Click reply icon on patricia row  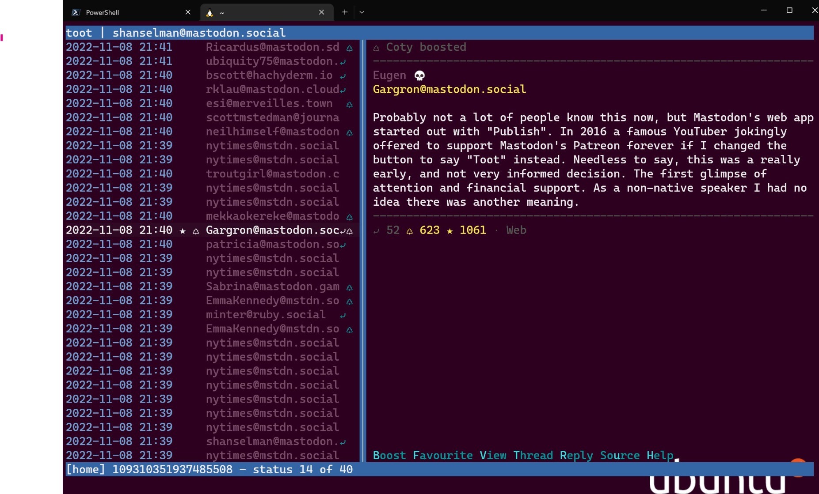(x=343, y=245)
